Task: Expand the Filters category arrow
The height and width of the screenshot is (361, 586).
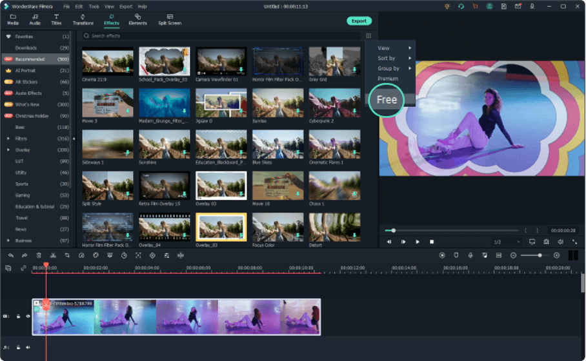Action: point(8,139)
